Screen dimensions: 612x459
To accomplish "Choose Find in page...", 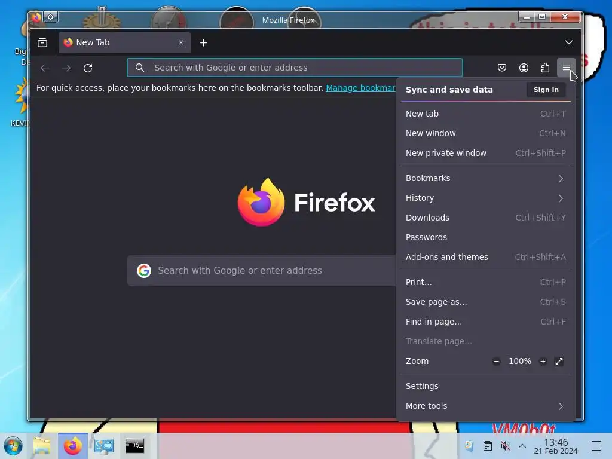I will click(x=485, y=322).
